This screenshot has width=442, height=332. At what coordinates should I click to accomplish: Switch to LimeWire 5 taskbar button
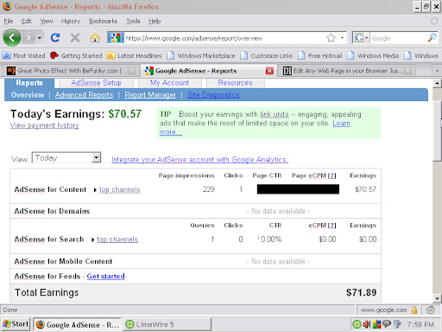tap(167, 324)
